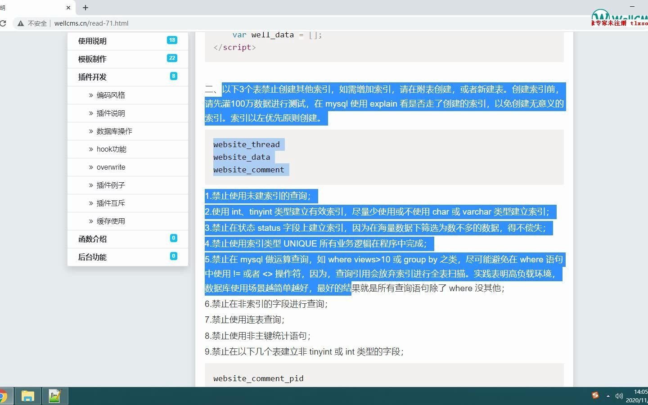Open the hook功能 article link

point(111,149)
